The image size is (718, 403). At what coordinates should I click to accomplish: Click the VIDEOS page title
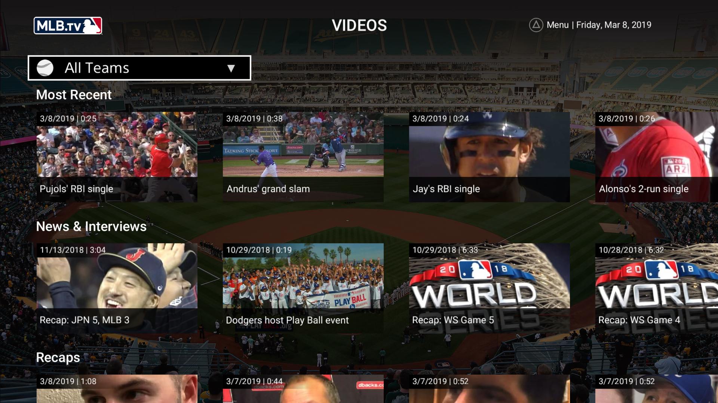tap(359, 25)
